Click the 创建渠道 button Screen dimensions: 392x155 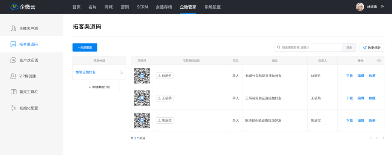click(85, 48)
